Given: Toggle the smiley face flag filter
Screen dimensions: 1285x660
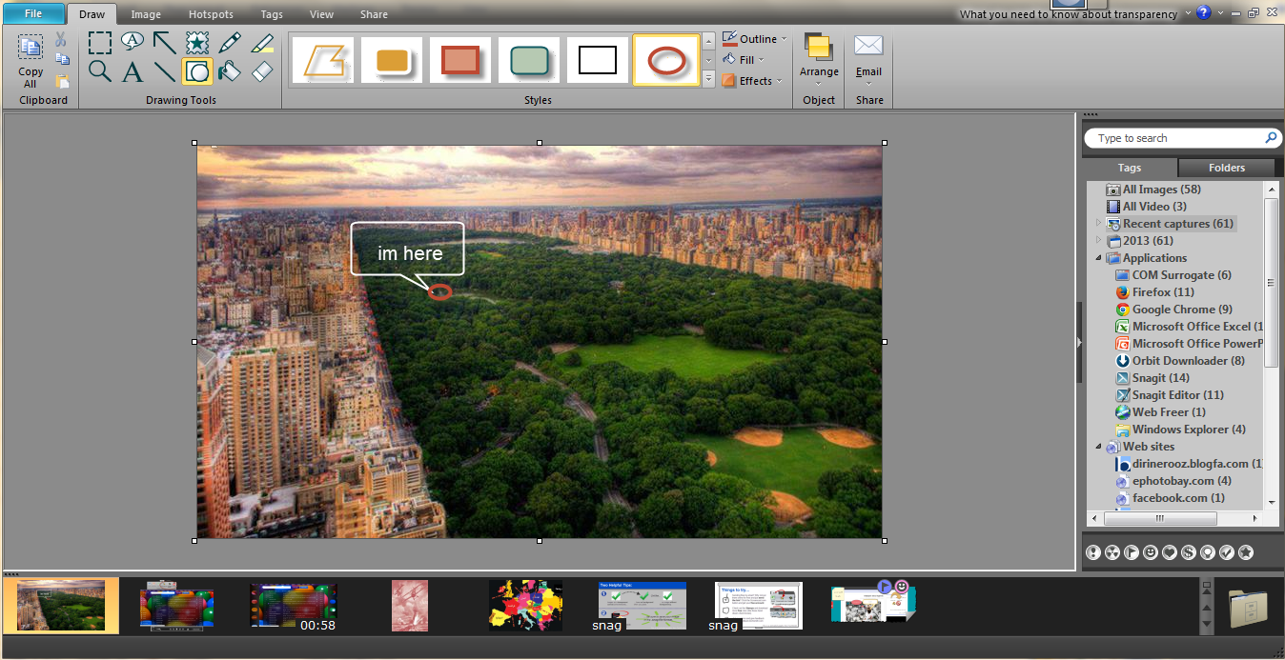Looking at the screenshot, I should [1151, 552].
